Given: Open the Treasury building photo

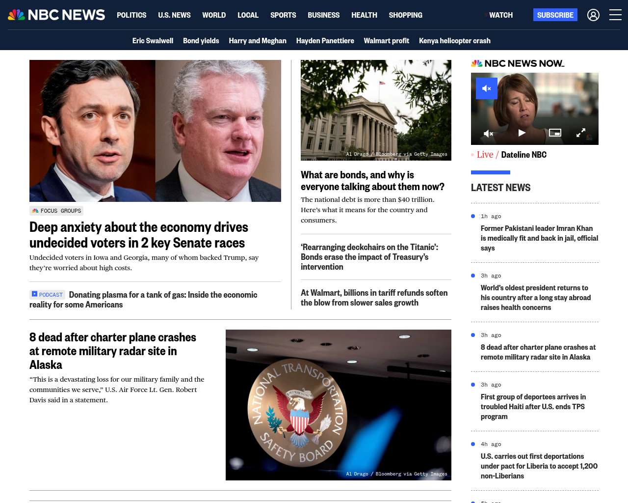Looking at the screenshot, I should pyautogui.click(x=376, y=110).
